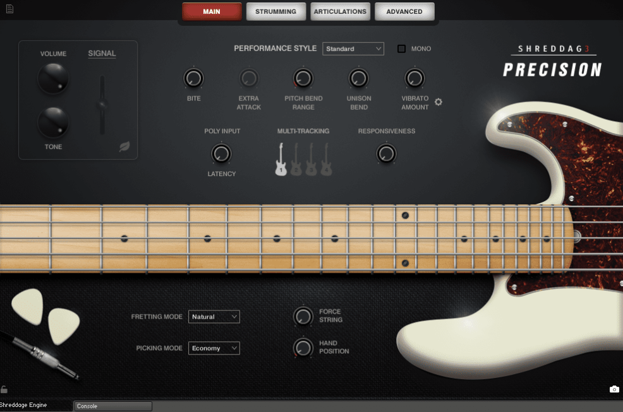Click the POLY INPUT LATENCY knob
This screenshot has height=412, width=623.
coord(221,153)
